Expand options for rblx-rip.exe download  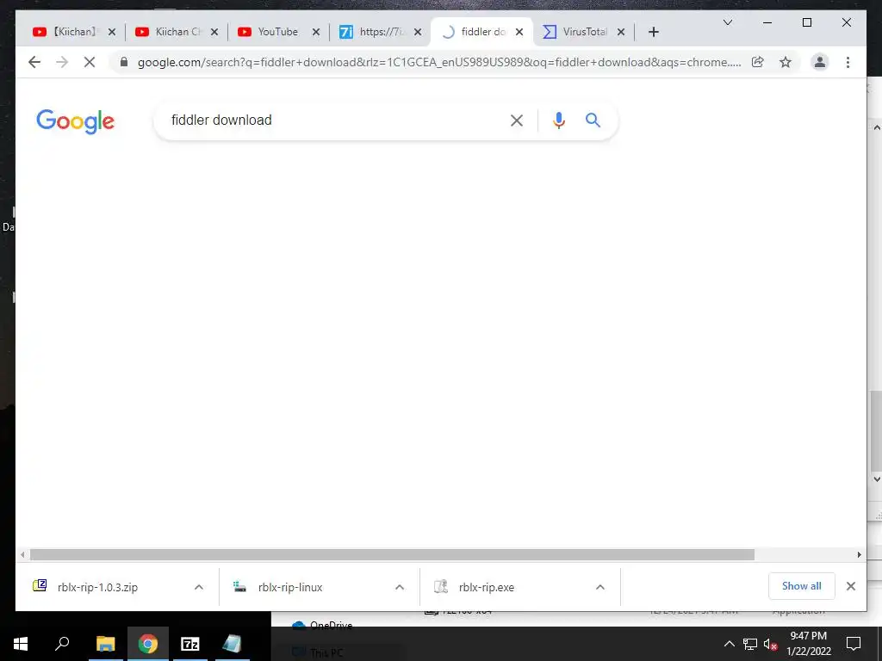pos(600,587)
